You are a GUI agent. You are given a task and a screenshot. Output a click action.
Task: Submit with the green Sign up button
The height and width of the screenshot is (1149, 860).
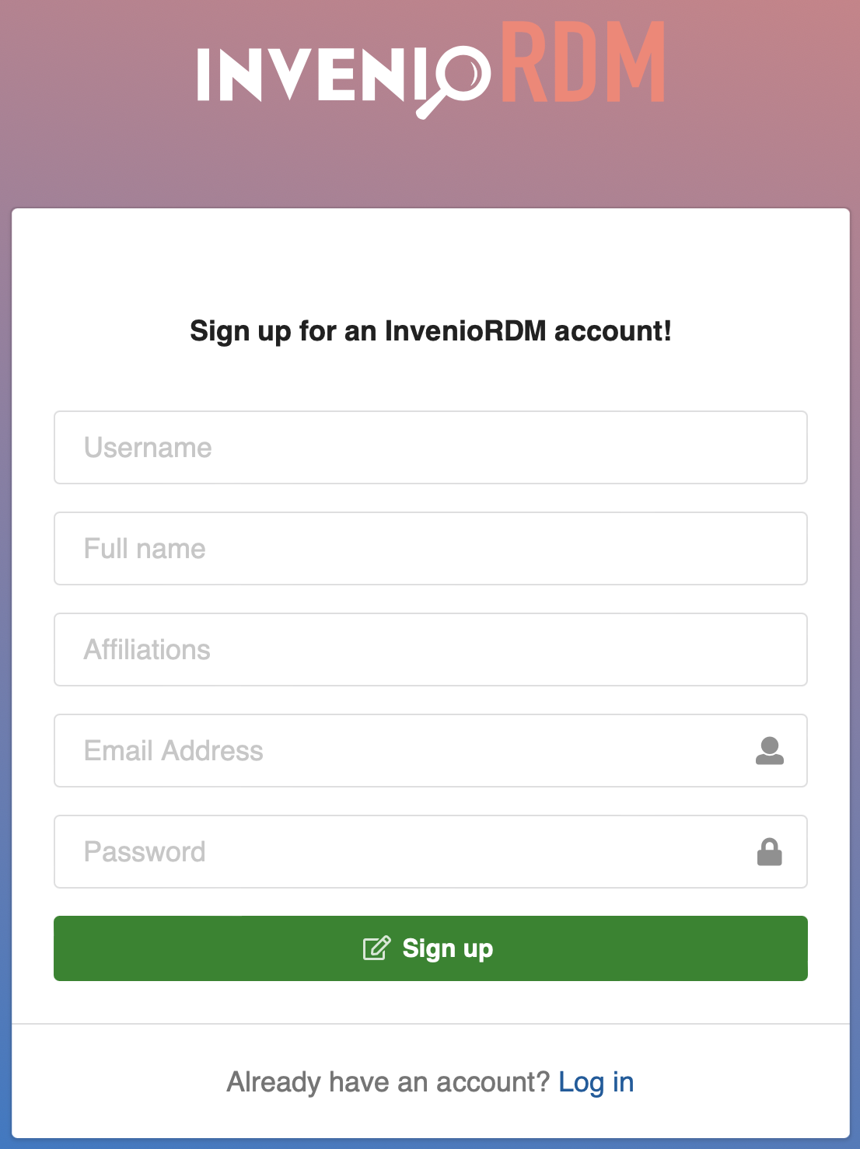click(431, 948)
